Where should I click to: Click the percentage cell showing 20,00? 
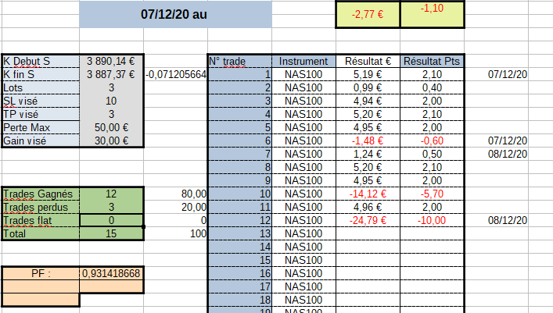176,208
